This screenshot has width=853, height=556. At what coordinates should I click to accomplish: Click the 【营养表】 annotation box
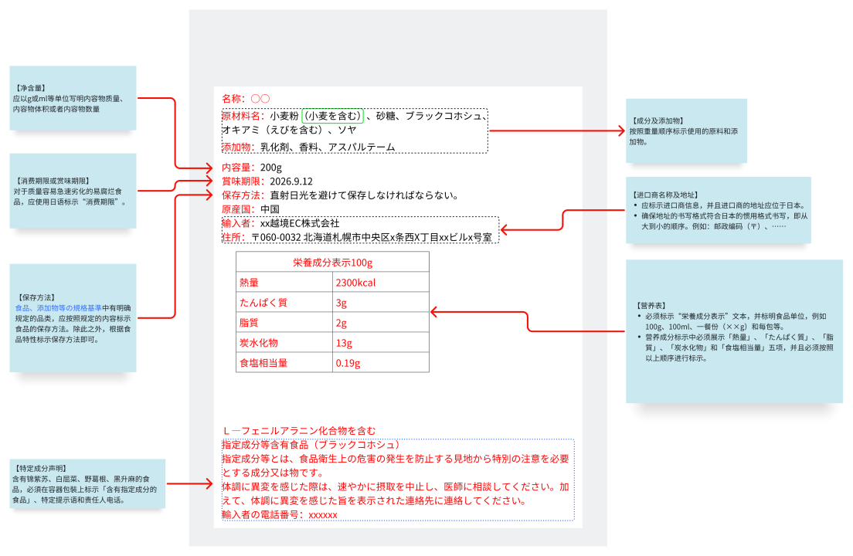[x=733, y=331]
